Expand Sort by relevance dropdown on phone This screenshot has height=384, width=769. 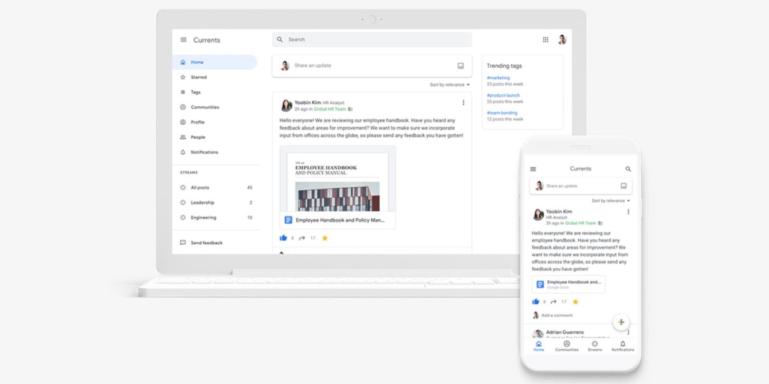pyautogui.click(x=611, y=201)
